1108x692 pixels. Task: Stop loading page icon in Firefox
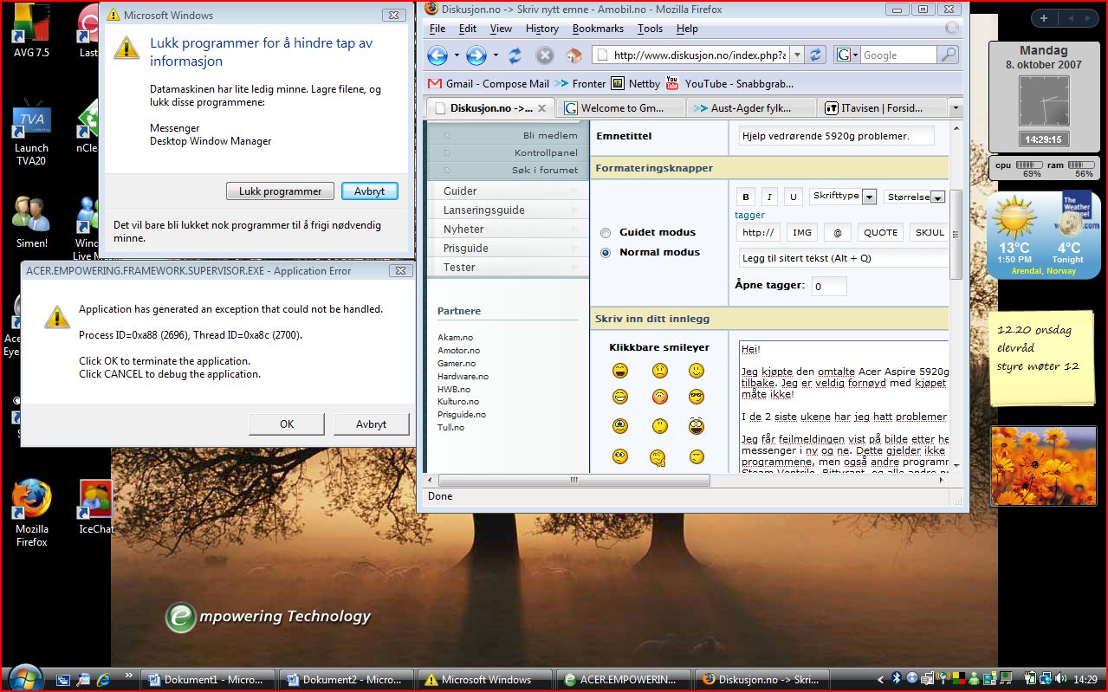pyautogui.click(x=544, y=55)
